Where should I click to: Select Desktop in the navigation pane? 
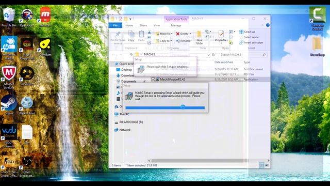click(x=124, y=70)
